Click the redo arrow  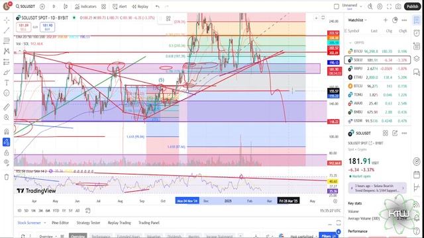tap(166, 6)
